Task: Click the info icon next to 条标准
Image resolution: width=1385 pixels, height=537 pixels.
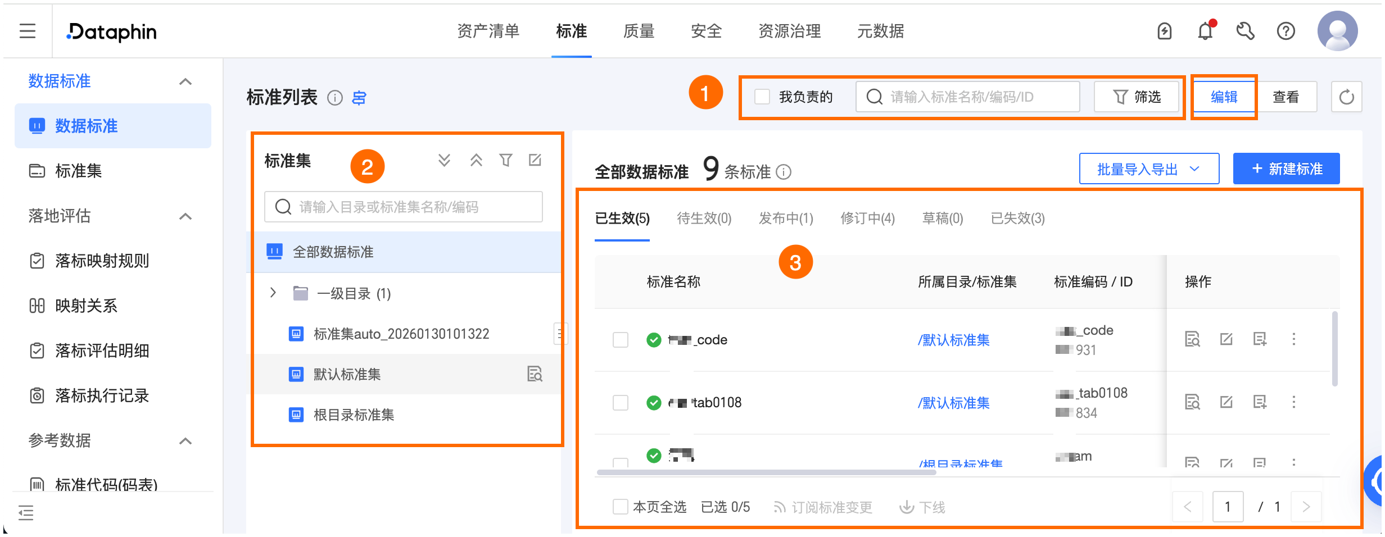Action: [784, 172]
